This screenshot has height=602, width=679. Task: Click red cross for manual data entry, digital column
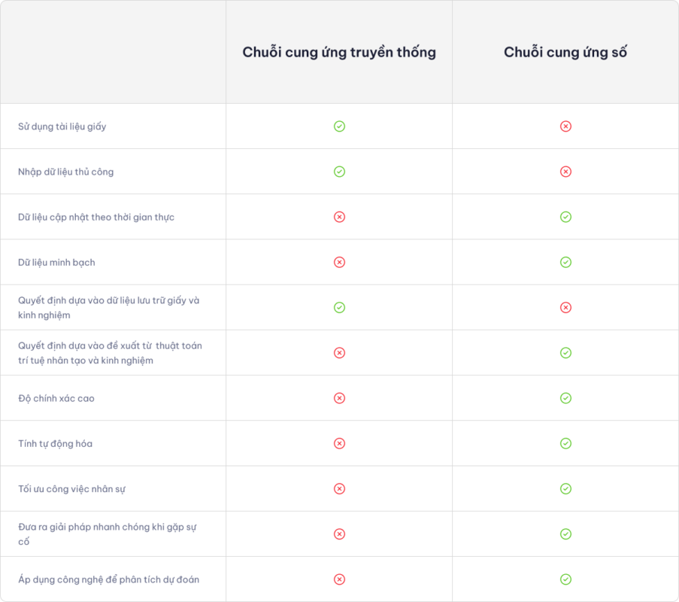tap(565, 172)
